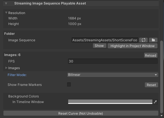Select the Image Sequence folder path field

pos(105,40)
